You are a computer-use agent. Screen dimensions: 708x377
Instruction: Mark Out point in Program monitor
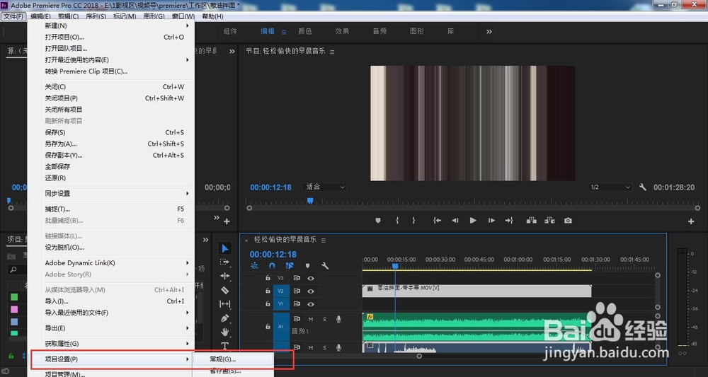point(413,221)
